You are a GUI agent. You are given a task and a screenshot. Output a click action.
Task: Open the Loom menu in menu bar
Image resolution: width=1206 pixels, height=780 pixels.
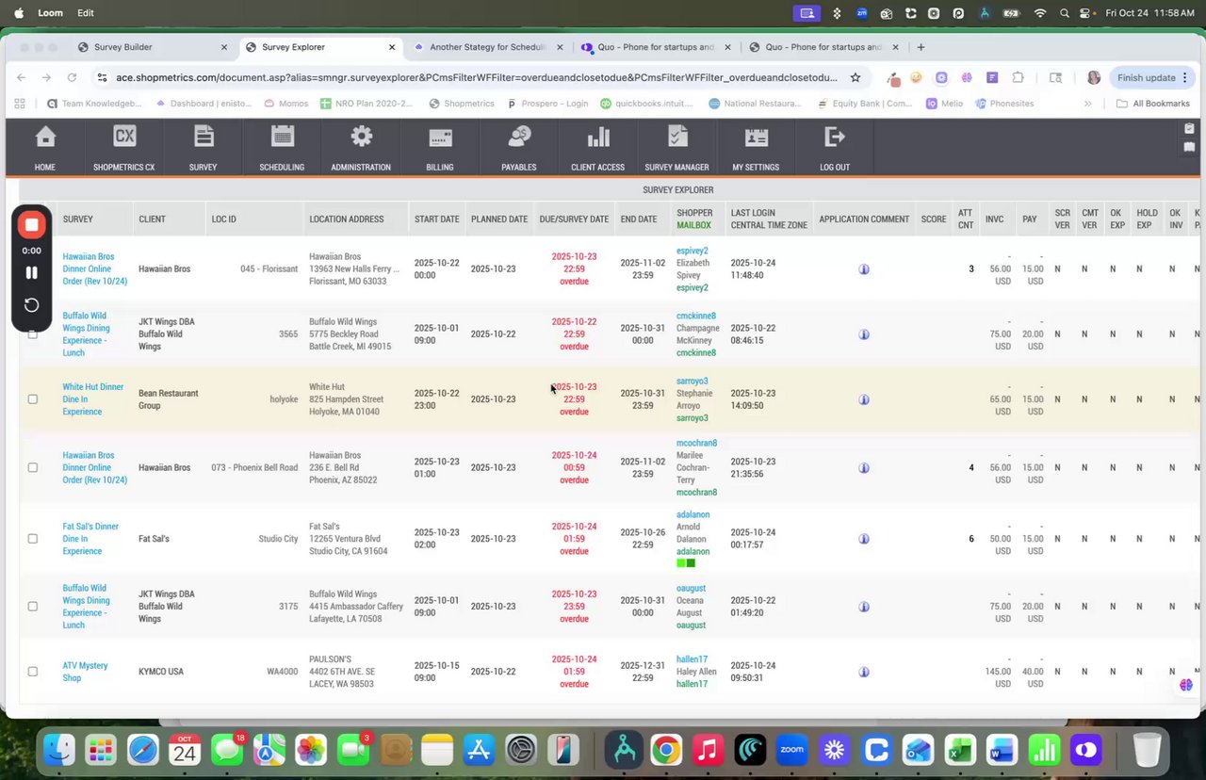pos(50,13)
